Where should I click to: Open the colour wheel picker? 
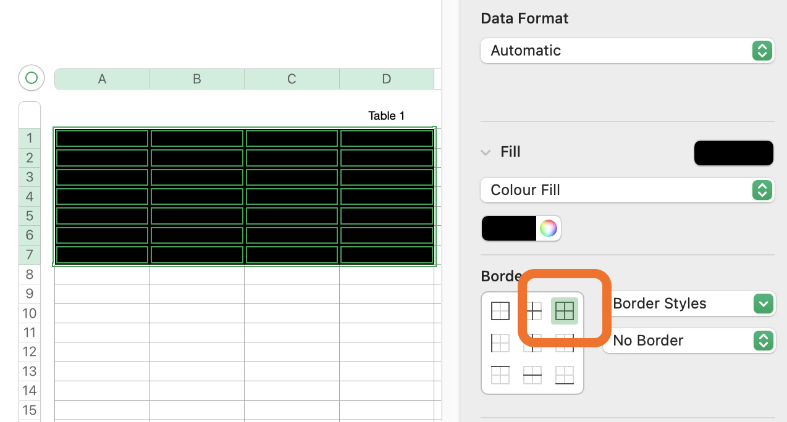click(548, 228)
